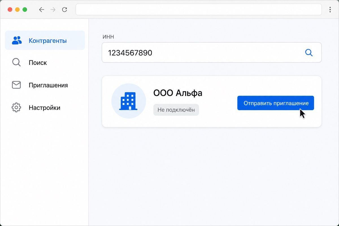Click the Приглашения envelope icon

pyautogui.click(x=16, y=85)
